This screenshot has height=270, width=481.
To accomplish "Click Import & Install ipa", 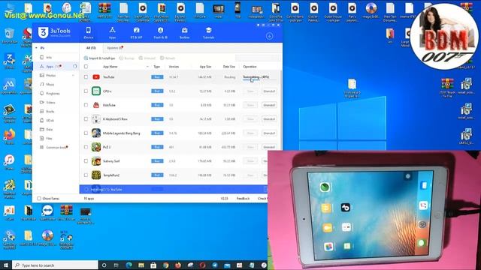I will point(100,58).
